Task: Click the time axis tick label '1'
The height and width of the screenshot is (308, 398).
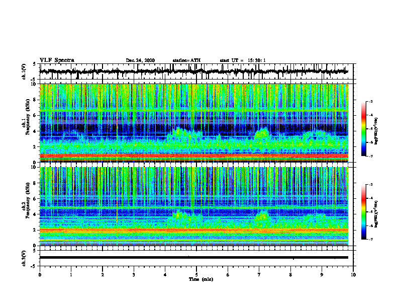Action: pos(71,275)
